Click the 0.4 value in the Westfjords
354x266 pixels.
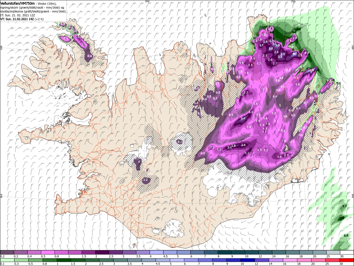click(90, 56)
